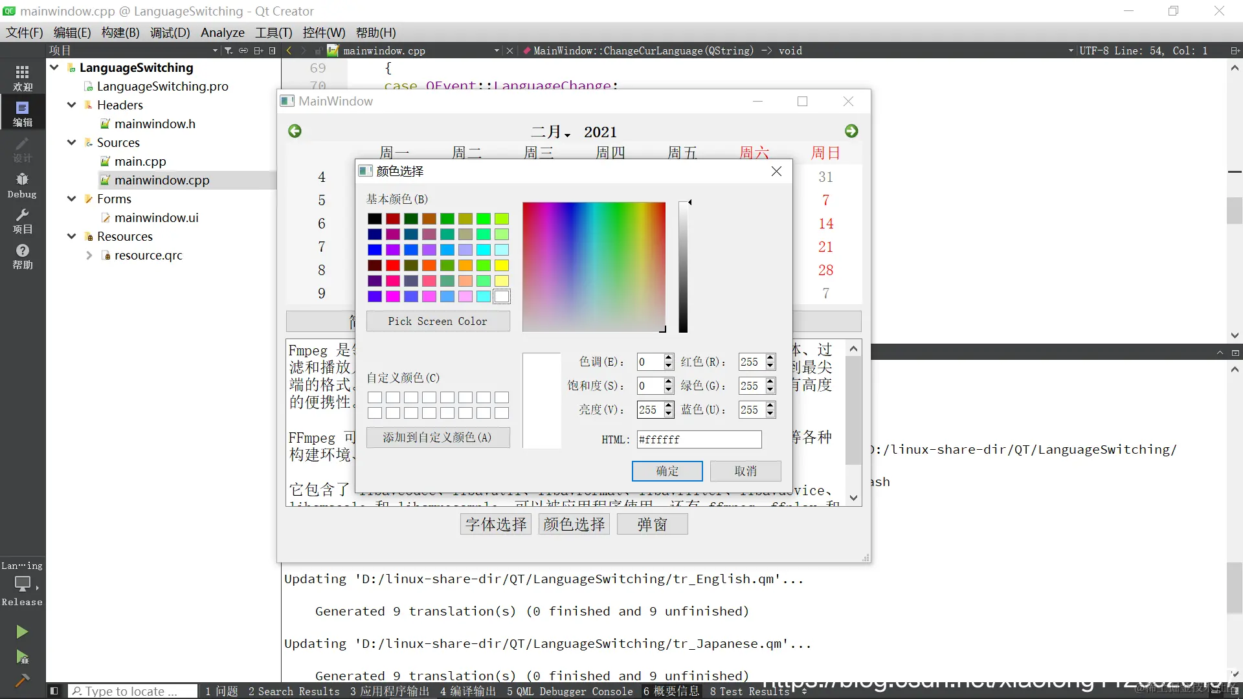The image size is (1243, 699).
Task: Open the Projects mode wrench icon
Action: [x=22, y=221]
